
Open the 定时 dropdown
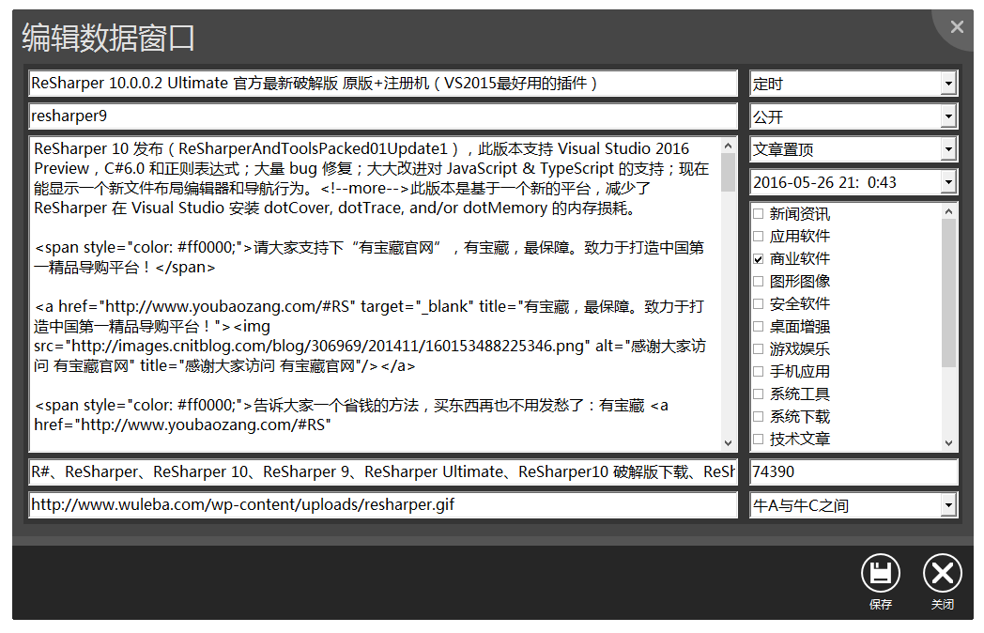(x=948, y=84)
